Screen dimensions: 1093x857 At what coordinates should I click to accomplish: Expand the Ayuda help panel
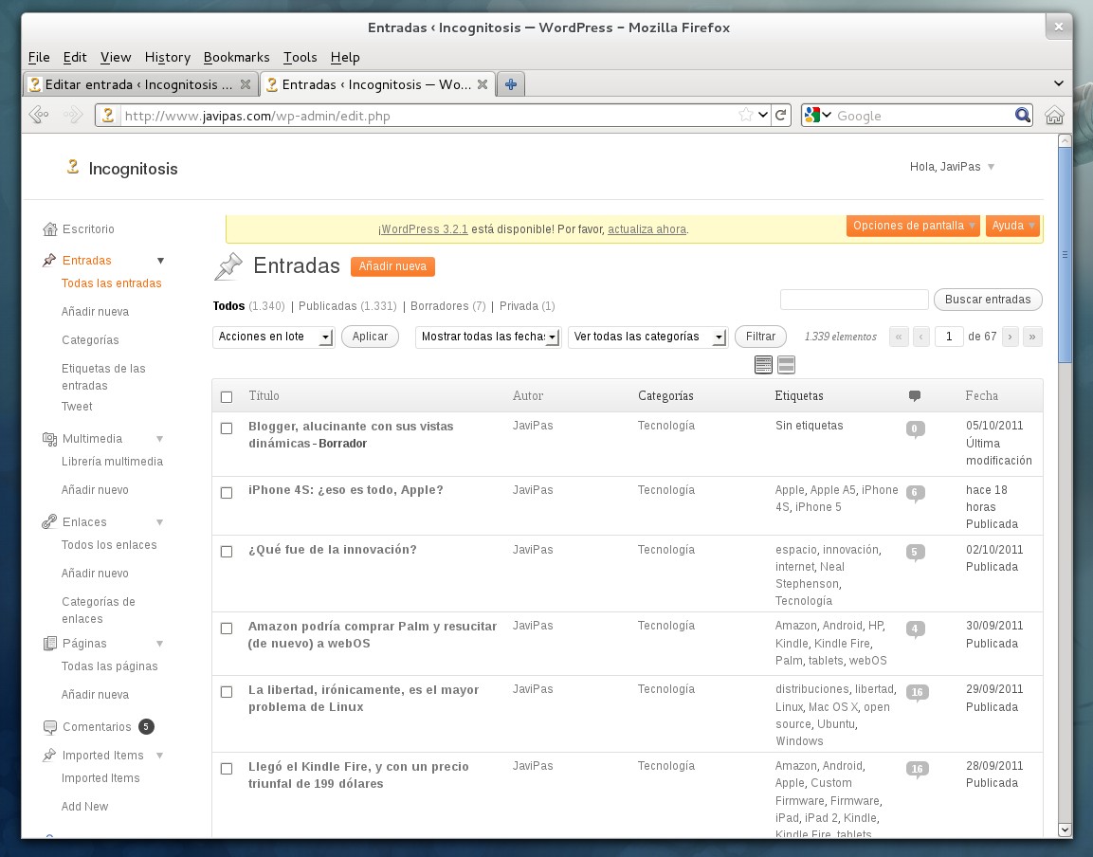(1012, 226)
